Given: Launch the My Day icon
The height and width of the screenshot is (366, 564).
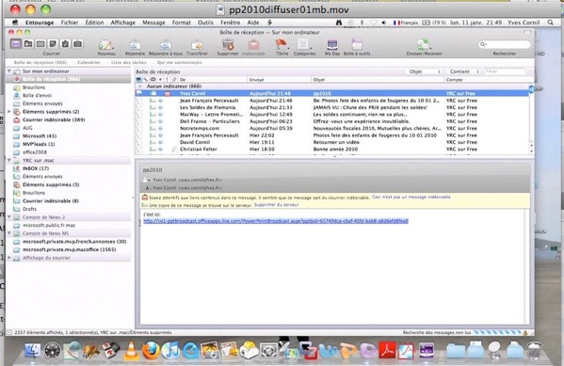Looking at the screenshot, I should (x=332, y=45).
